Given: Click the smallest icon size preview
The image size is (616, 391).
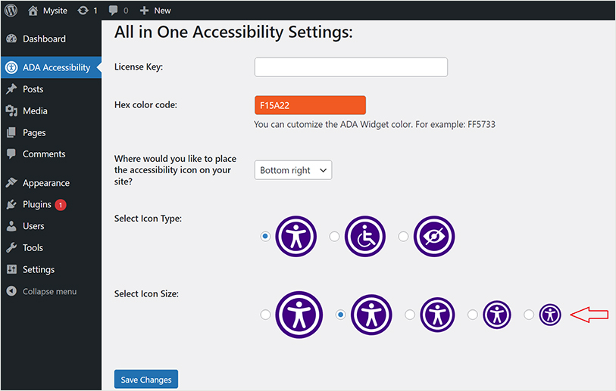Looking at the screenshot, I should (550, 315).
